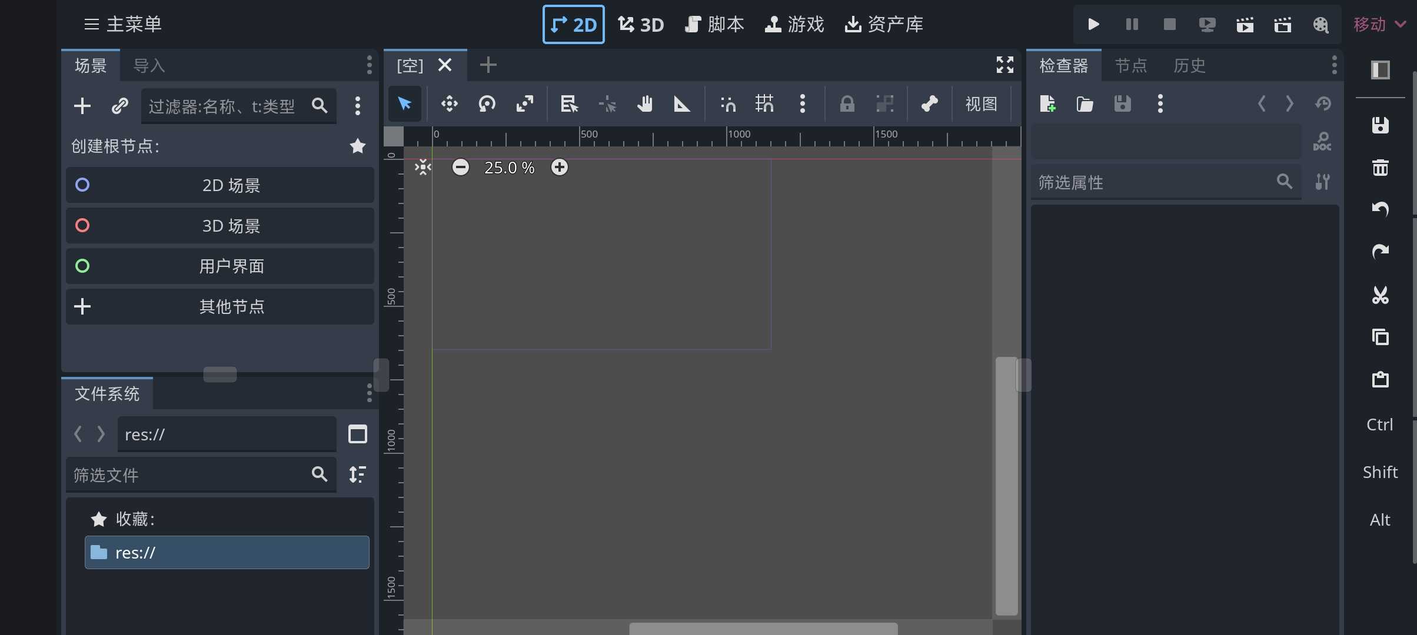Screen dimensions: 1417x635
Task: Open the 主菜单 main menu
Action: [x=123, y=24]
